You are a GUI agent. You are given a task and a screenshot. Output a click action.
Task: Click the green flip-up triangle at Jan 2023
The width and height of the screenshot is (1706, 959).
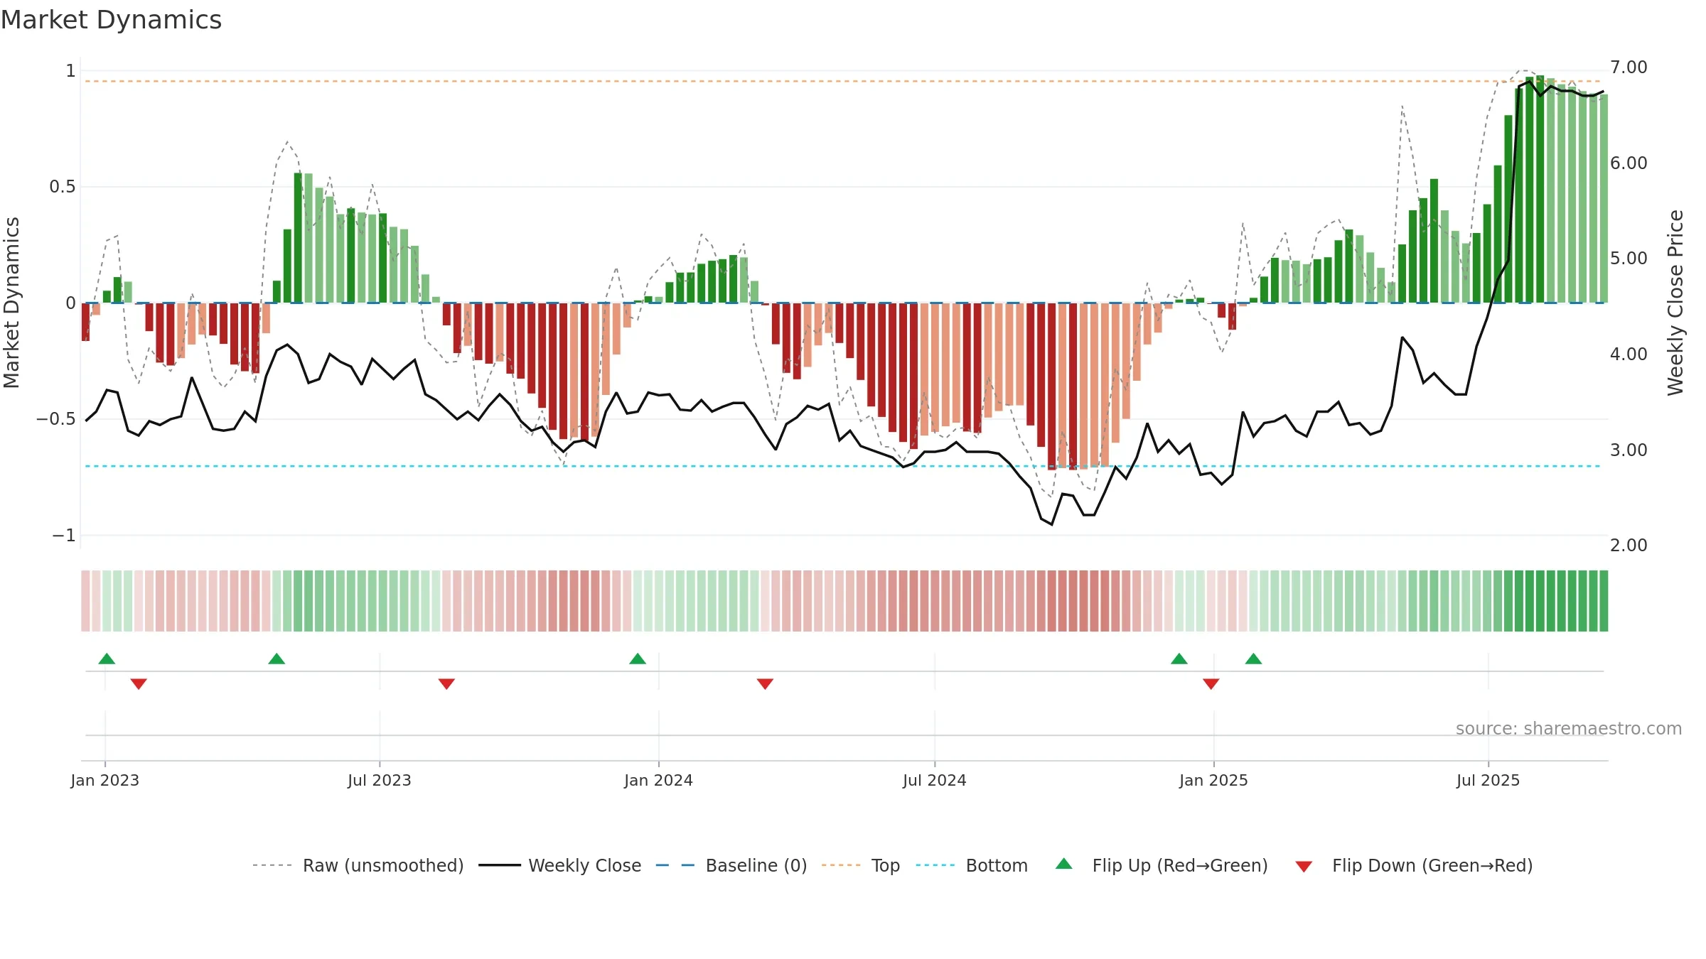coord(107,659)
